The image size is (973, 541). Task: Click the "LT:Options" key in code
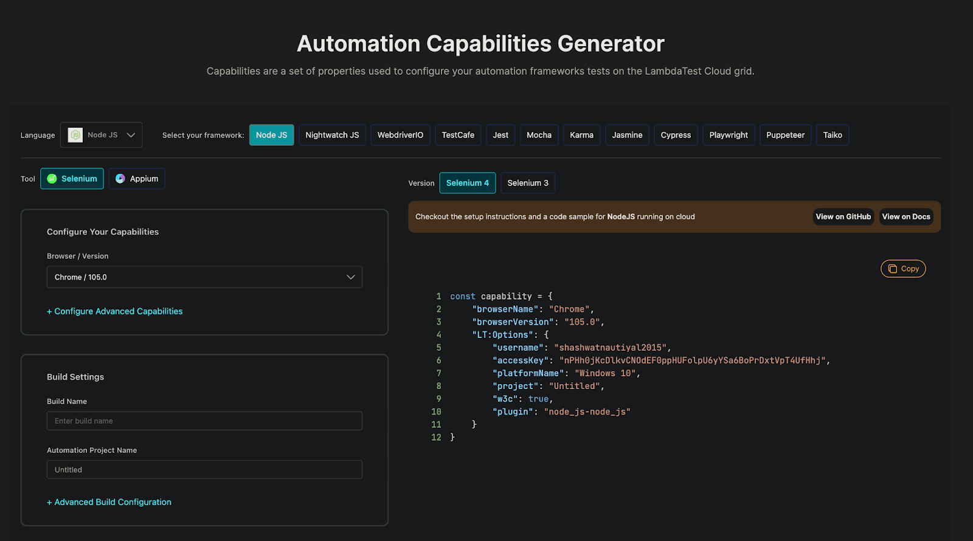tap(503, 335)
